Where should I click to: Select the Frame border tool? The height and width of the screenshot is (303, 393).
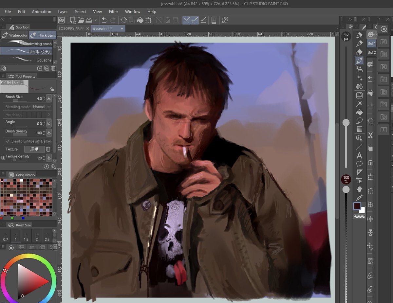[x=359, y=95]
